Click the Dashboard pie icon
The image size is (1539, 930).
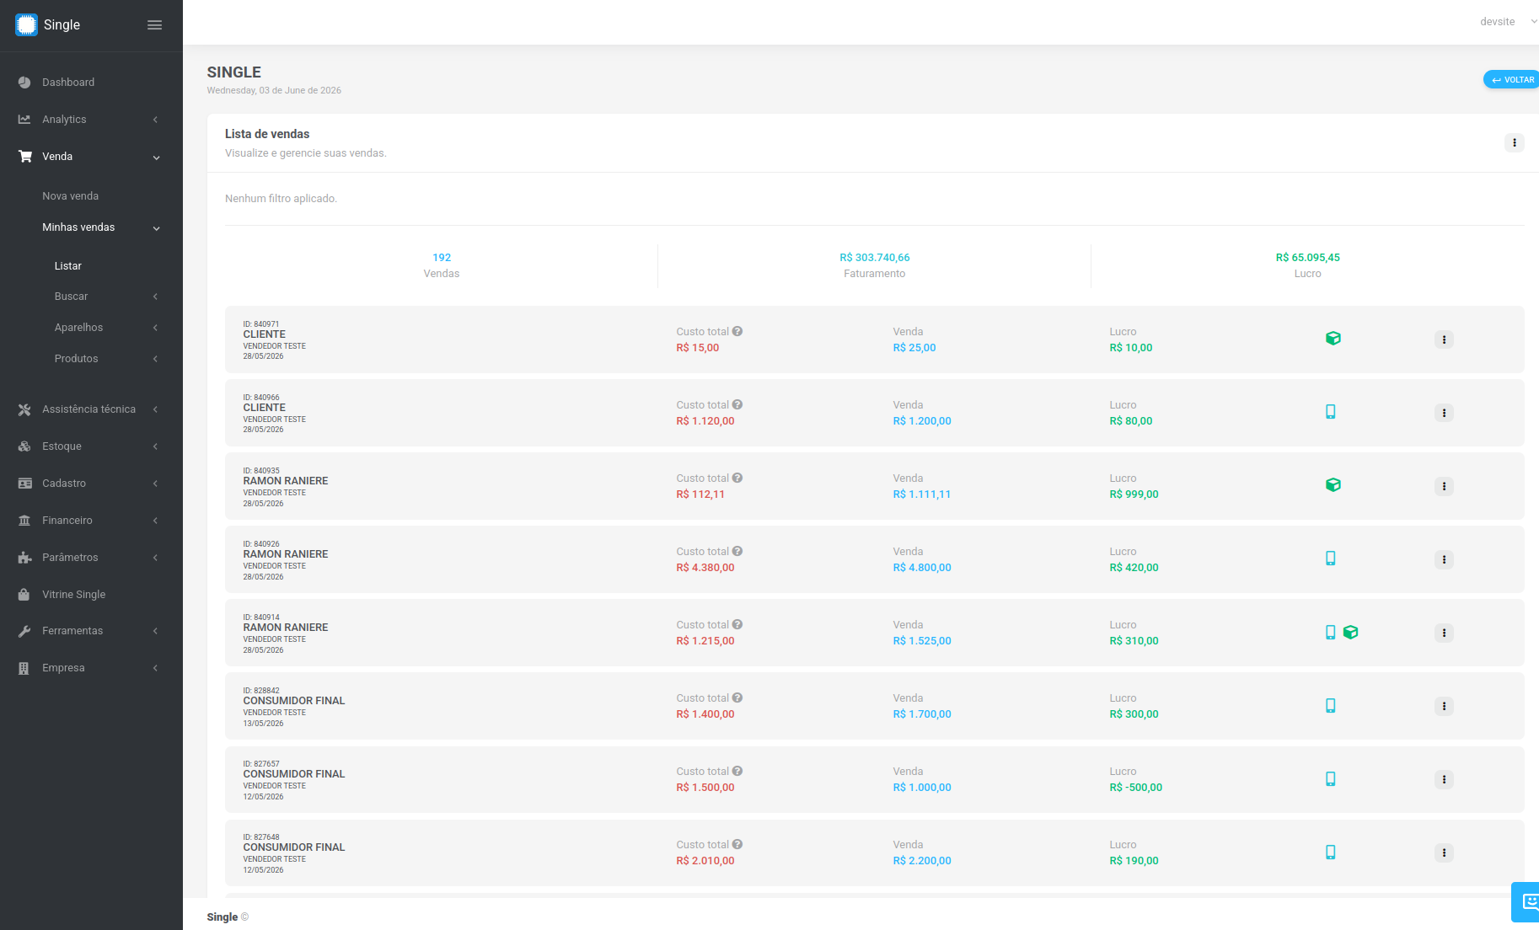coord(24,83)
